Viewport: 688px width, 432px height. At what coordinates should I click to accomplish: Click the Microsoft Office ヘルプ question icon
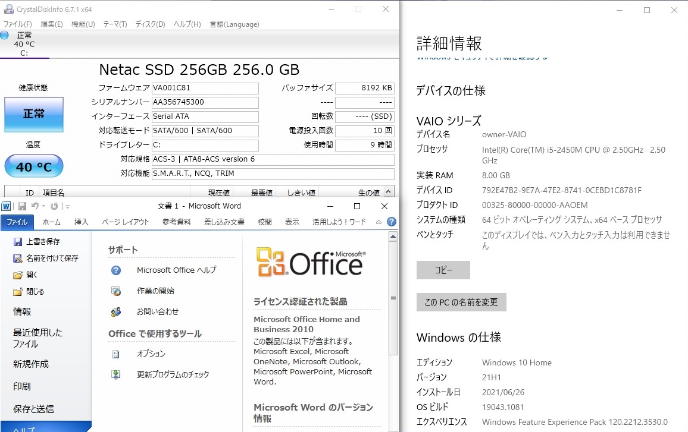click(116, 270)
